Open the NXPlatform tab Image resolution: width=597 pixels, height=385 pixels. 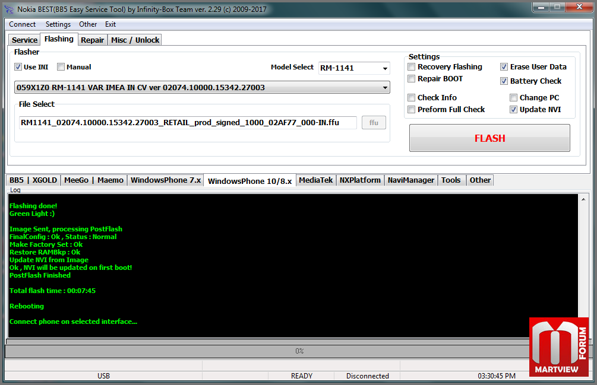tap(360, 180)
